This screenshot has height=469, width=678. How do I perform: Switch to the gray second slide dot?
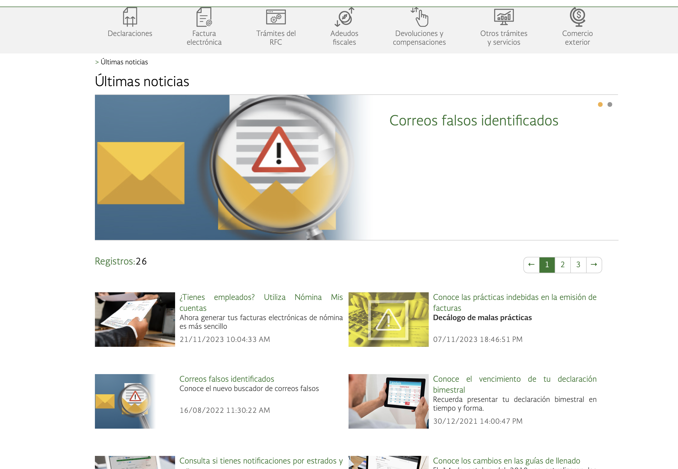[x=610, y=105]
